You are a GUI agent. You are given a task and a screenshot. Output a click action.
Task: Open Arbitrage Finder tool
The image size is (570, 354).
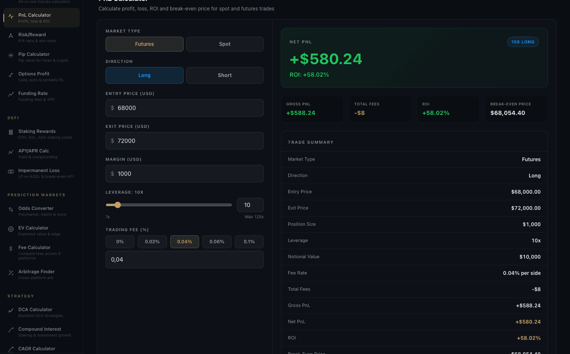(41, 274)
